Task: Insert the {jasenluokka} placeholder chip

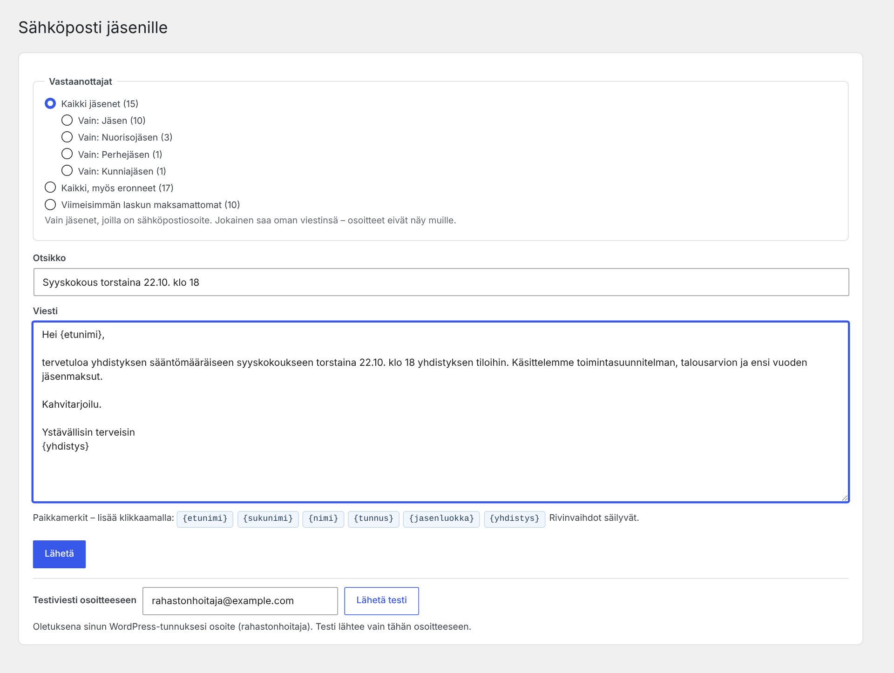Action: tap(441, 518)
